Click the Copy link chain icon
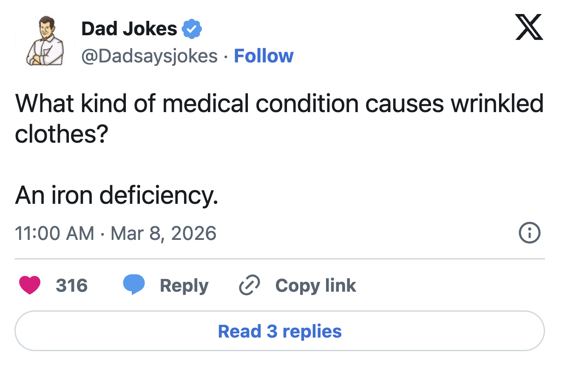 pyautogui.click(x=249, y=285)
